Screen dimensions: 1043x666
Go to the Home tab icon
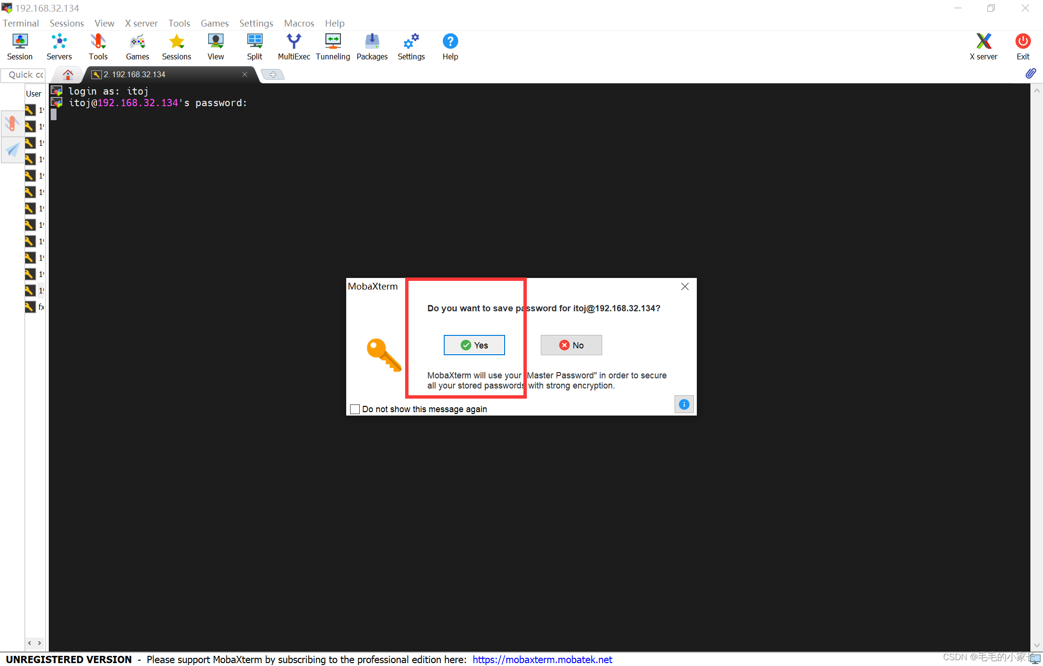68,74
